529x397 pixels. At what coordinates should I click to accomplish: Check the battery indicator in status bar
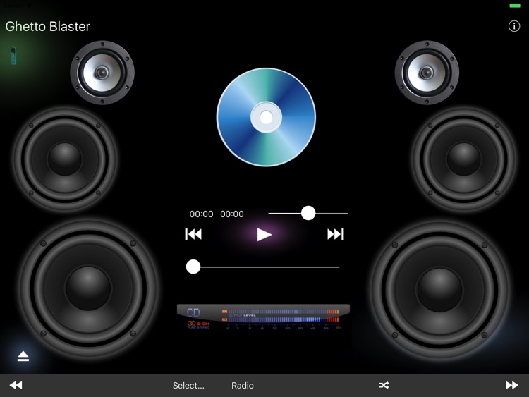tap(515, 6)
